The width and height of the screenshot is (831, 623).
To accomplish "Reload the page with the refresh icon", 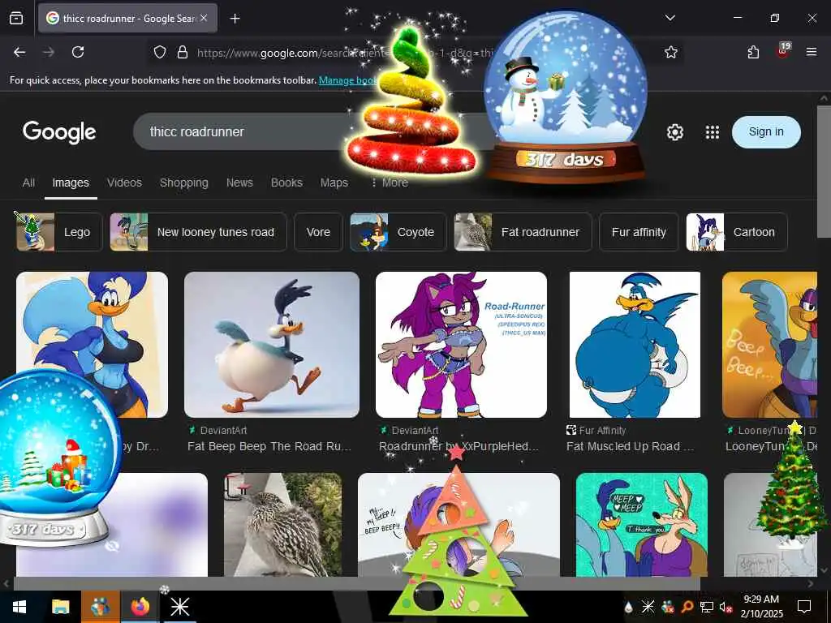I will pyautogui.click(x=78, y=52).
